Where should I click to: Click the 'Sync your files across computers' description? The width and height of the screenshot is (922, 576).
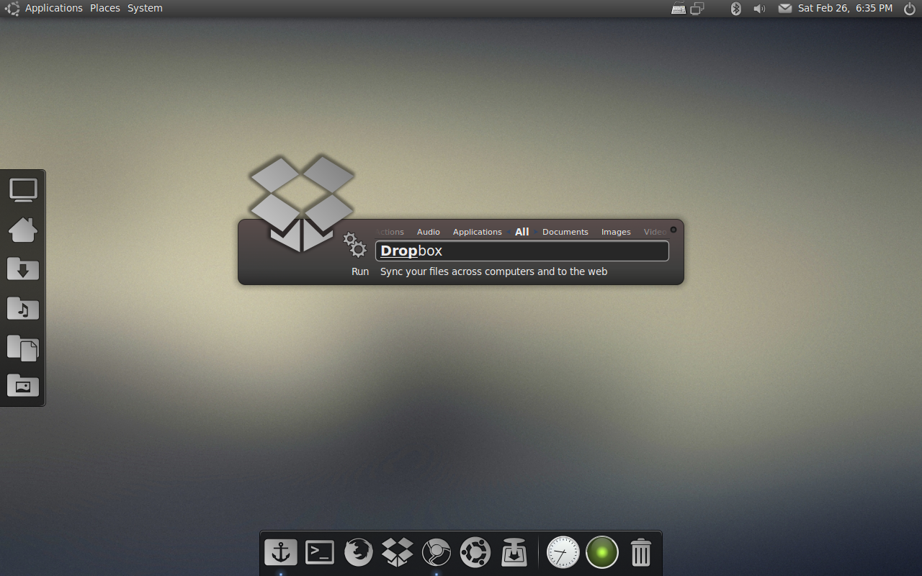click(493, 271)
